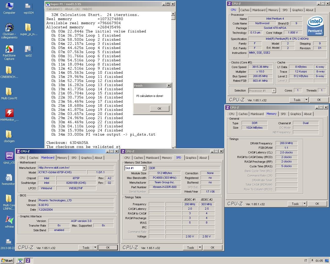Click OK in Mainboard tab window
Image resolution: width=330 pixels, height=264 pixels.
108,247
